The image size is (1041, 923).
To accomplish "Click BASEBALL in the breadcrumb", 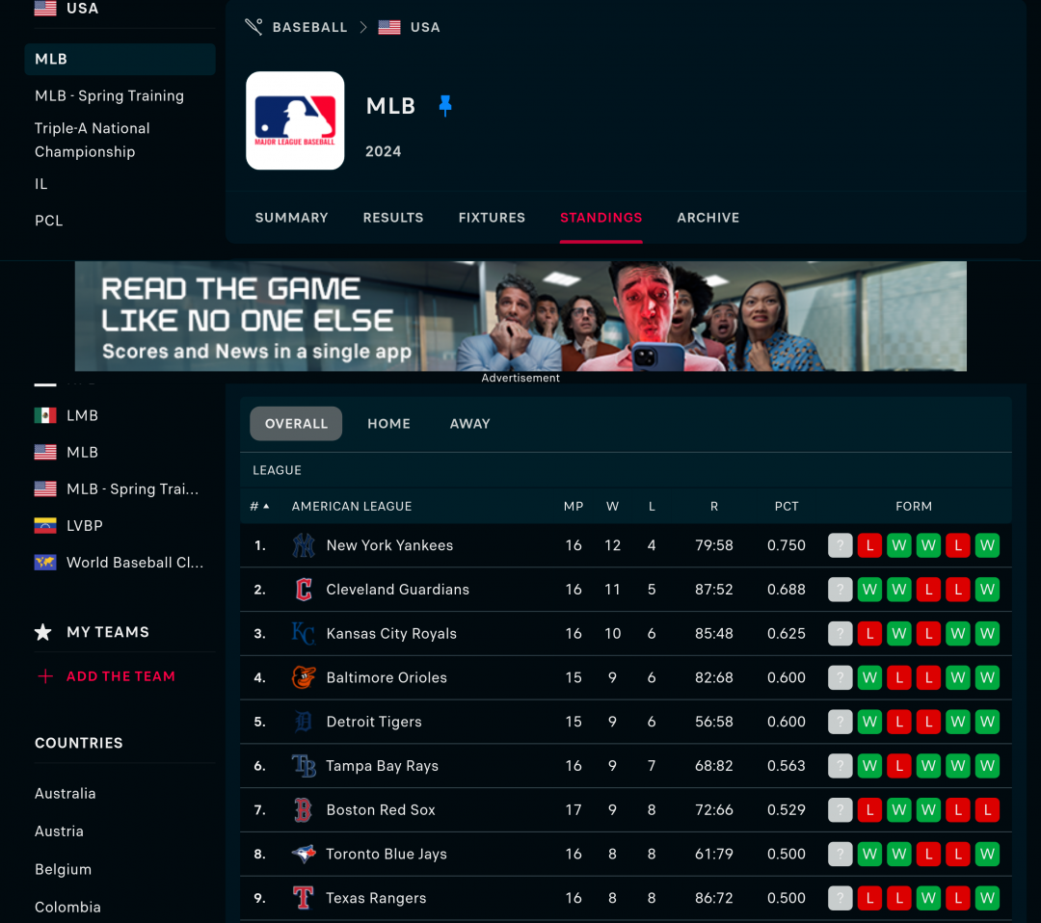I will coord(310,27).
